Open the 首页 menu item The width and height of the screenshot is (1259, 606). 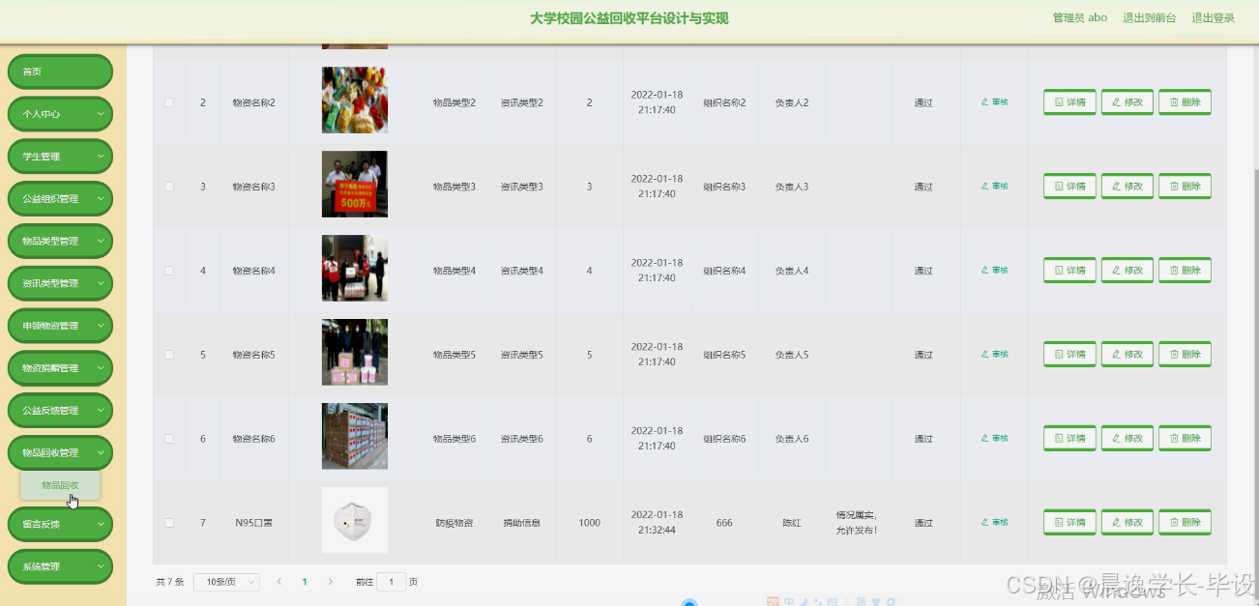tap(60, 72)
